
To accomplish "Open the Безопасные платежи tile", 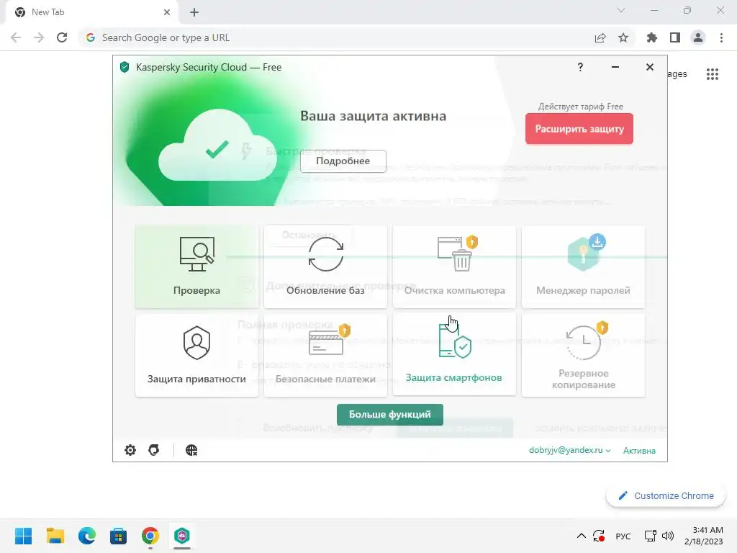I will coord(325,355).
